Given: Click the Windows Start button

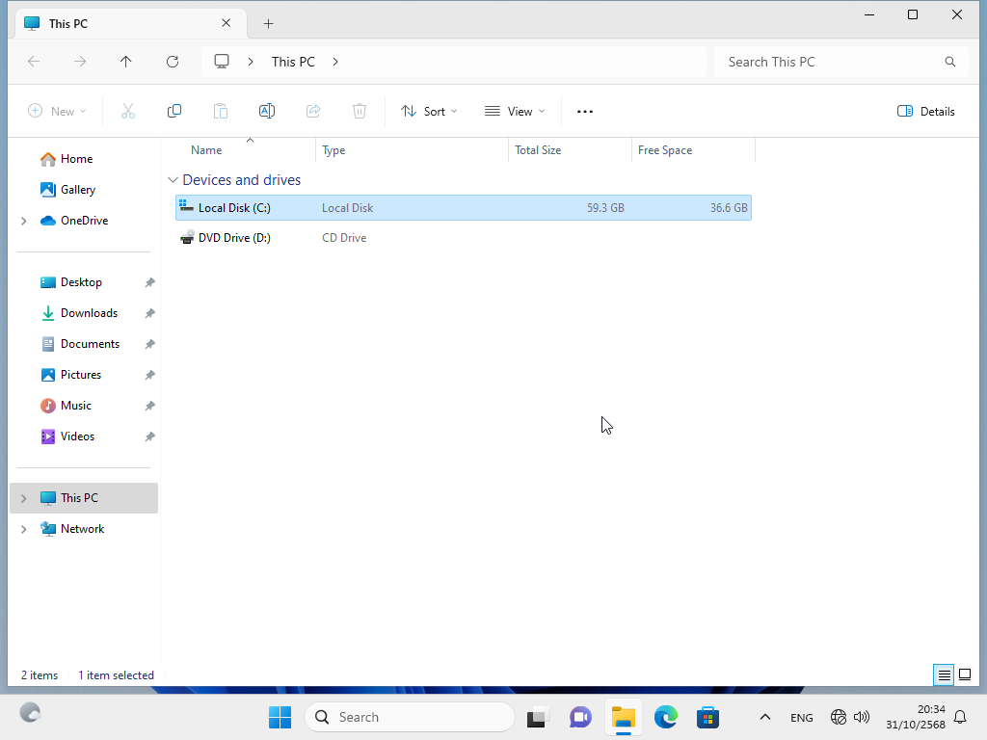Looking at the screenshot, I should (280, 717).
